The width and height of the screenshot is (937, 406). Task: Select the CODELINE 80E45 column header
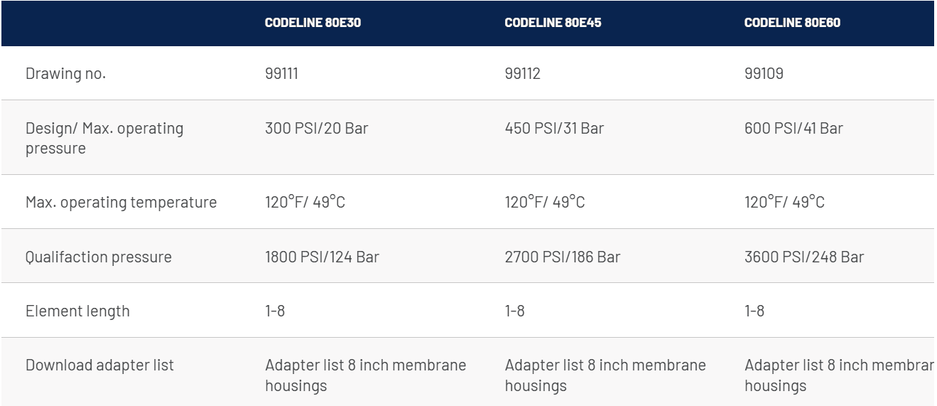(x=543, y=23)
